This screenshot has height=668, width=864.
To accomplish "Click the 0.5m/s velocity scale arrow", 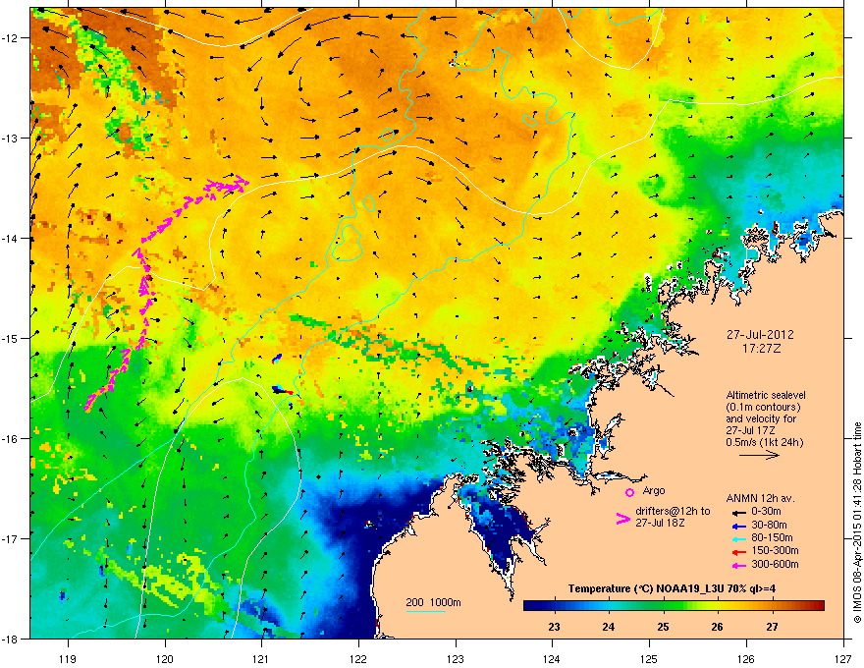I will pyautogui.click(x=759, y=455).
